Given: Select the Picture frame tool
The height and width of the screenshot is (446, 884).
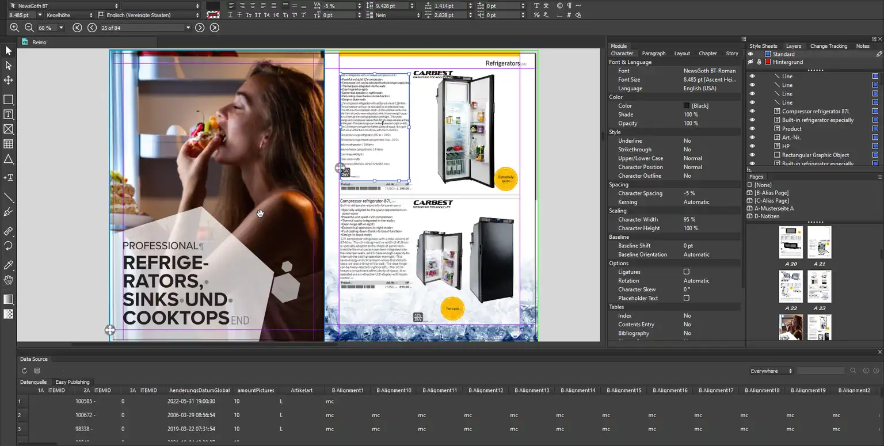Looking at the screenshot, I should (8, 129).
